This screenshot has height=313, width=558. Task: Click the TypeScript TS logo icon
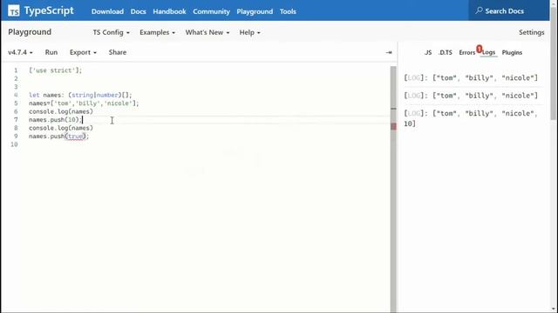pos(14,10)
